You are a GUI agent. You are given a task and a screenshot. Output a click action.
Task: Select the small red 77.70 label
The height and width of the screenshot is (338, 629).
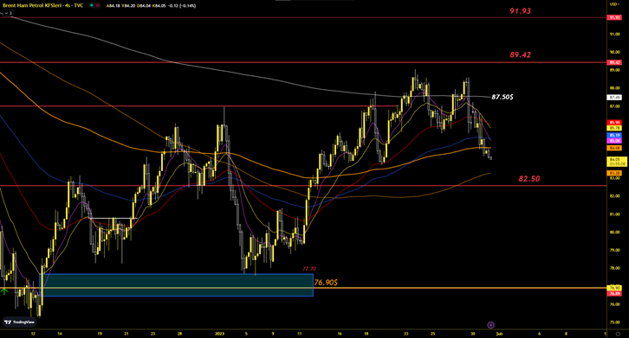309,269
